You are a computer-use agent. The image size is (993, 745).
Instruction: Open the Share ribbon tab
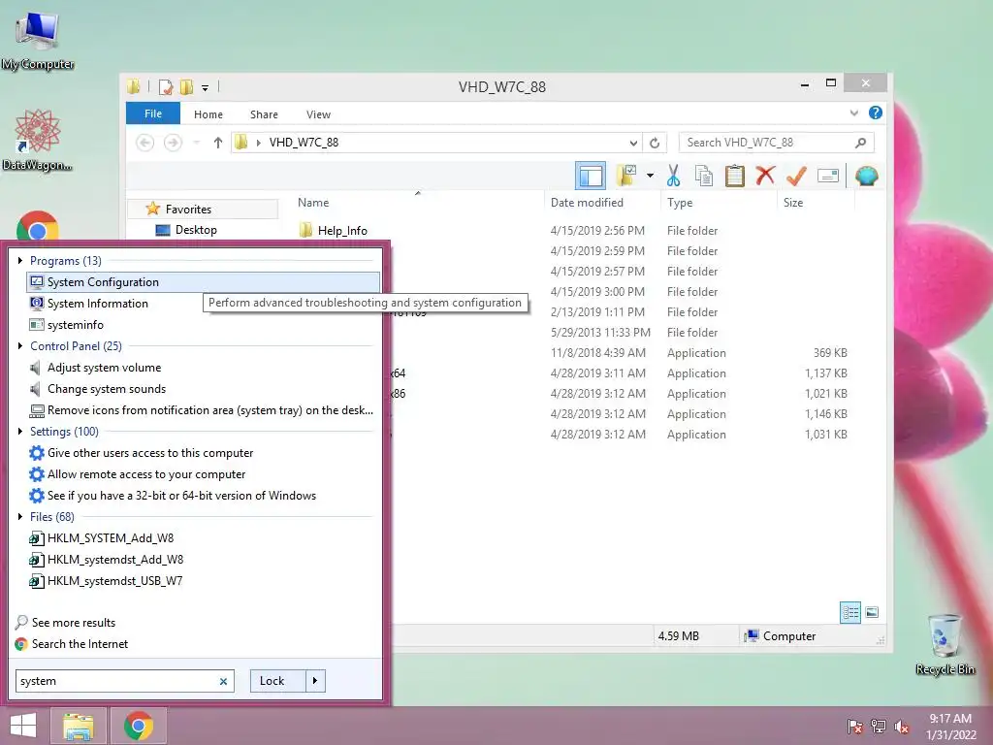264,114
